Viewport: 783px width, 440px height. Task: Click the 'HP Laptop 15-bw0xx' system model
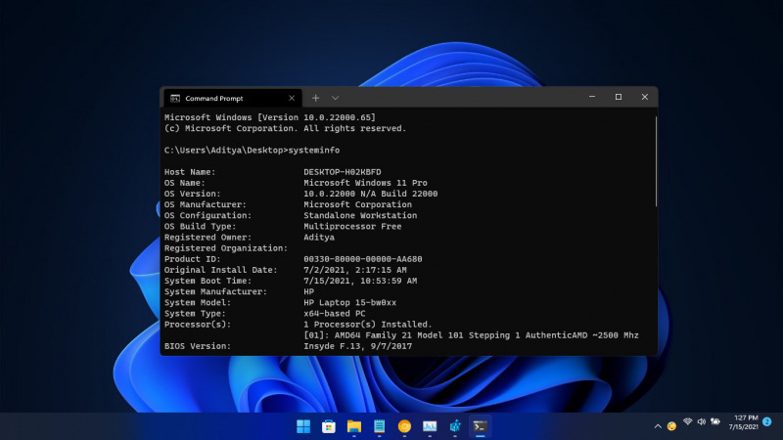point(350,303)
